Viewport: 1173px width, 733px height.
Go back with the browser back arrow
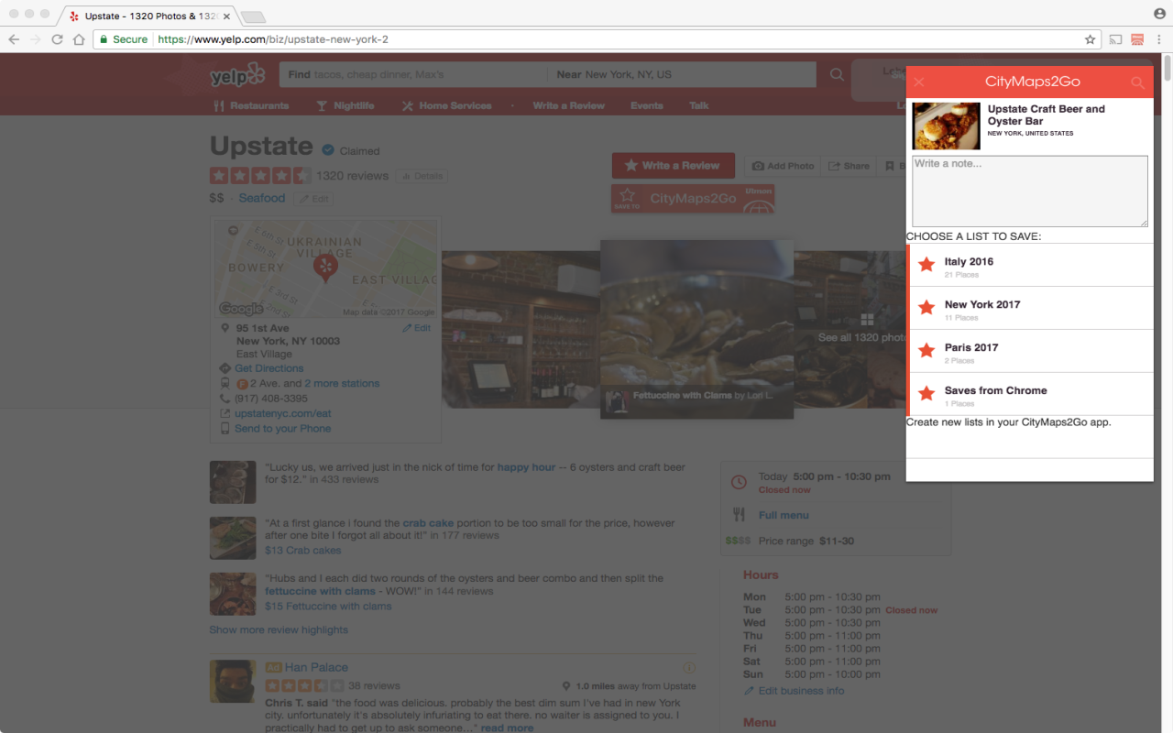click(x=14, y=39)
